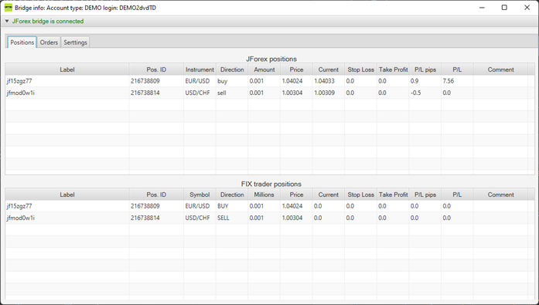The width and height of the screenshot is (539, 305).
Task: Click JForex Direction column header
Action: 232,69
